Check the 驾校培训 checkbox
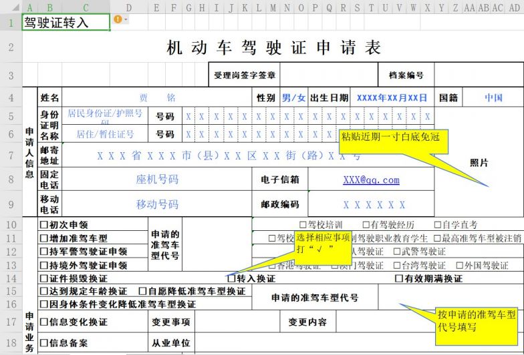 (303, 224)
